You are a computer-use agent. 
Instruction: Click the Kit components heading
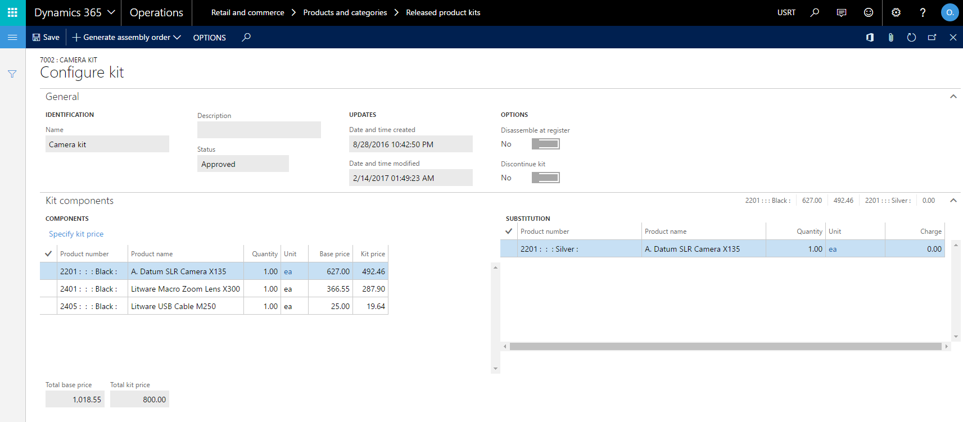[x=79, y=201]
